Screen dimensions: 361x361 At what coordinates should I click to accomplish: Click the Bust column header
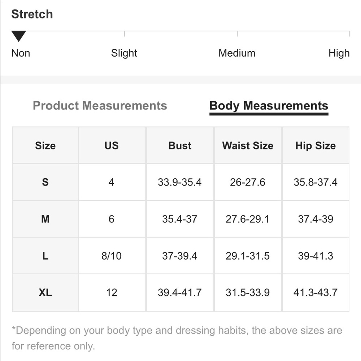(180, 145)
